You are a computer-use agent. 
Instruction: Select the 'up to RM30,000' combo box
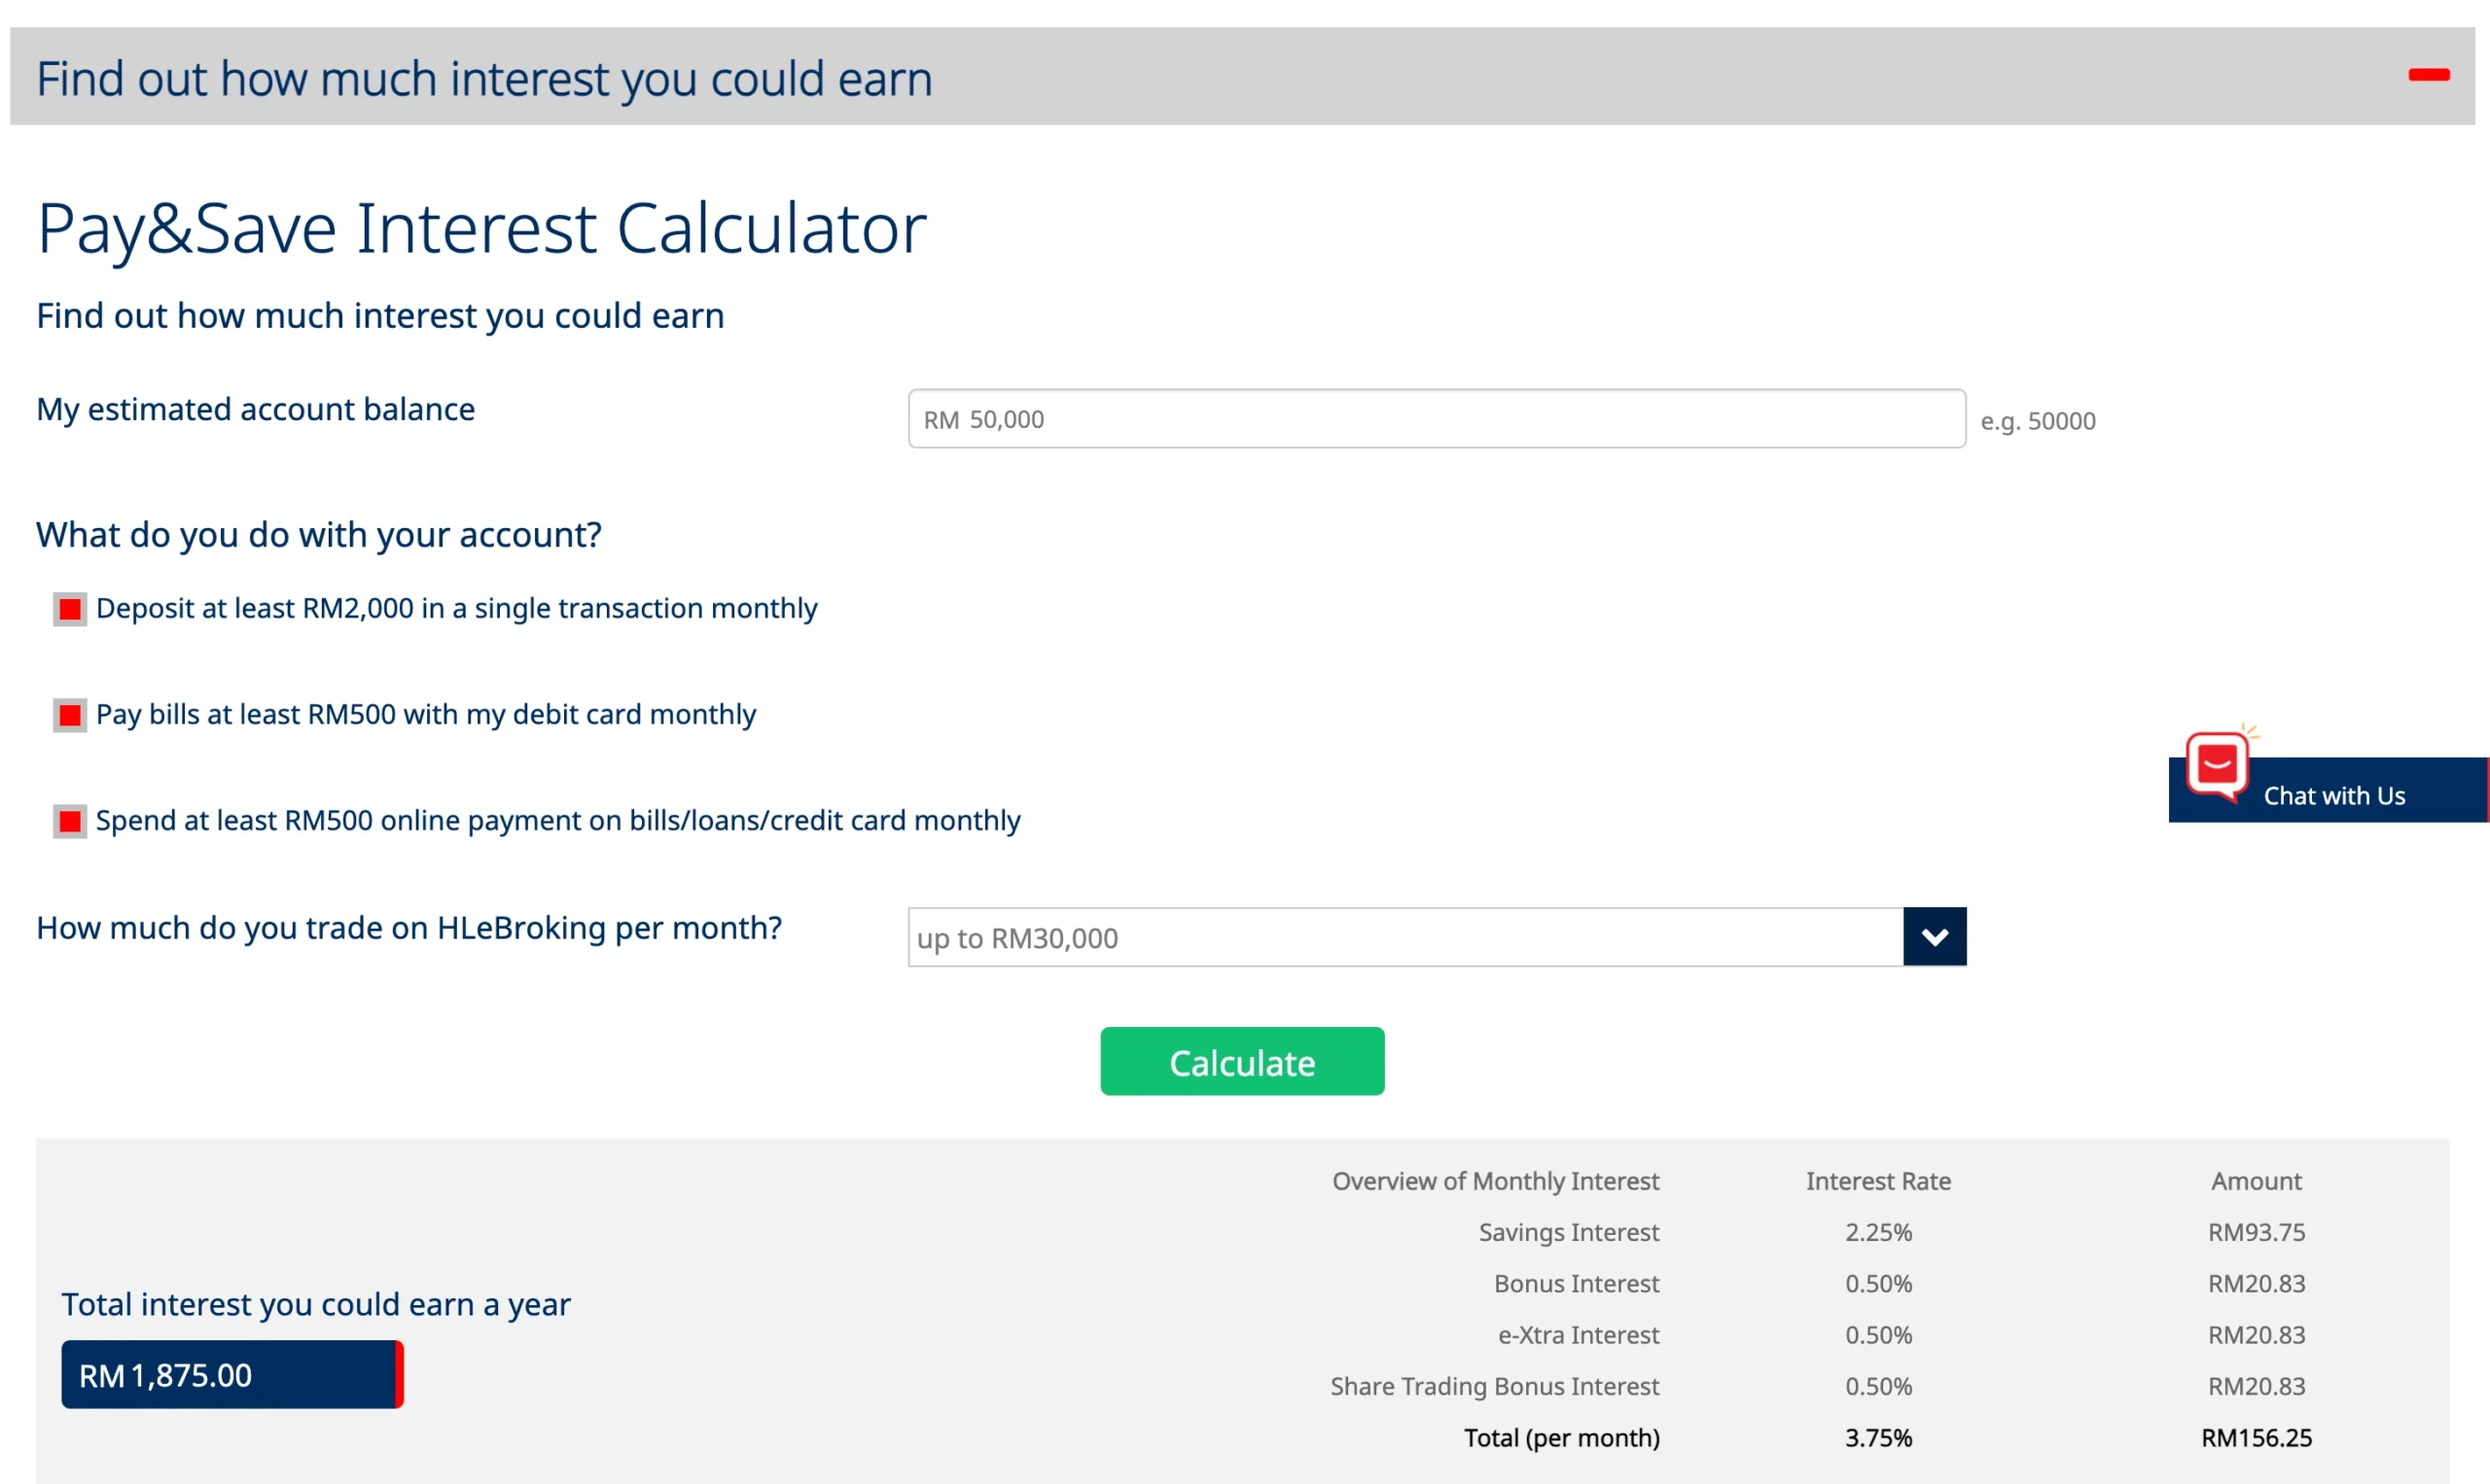coord(1436,937)
